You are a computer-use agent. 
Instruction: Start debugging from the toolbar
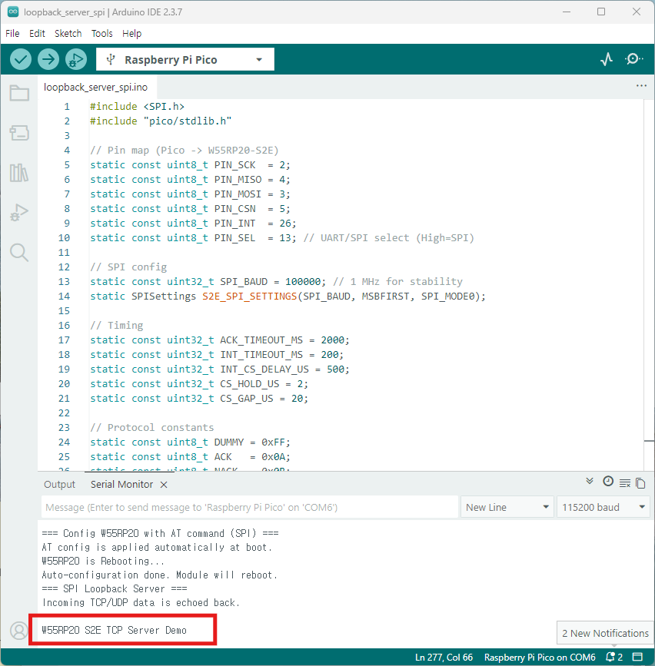click(x=76, y=59)
